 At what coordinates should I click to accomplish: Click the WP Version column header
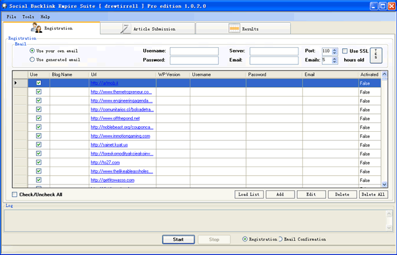(x=173, y=74)
